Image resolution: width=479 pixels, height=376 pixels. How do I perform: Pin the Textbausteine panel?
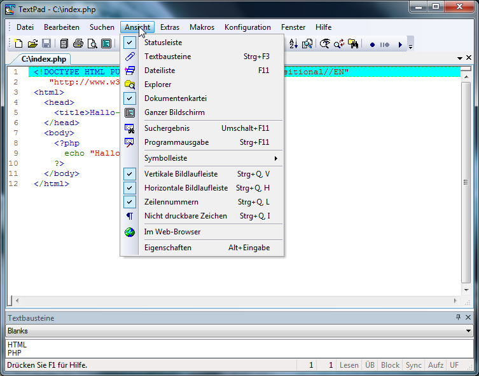point(458,317)
